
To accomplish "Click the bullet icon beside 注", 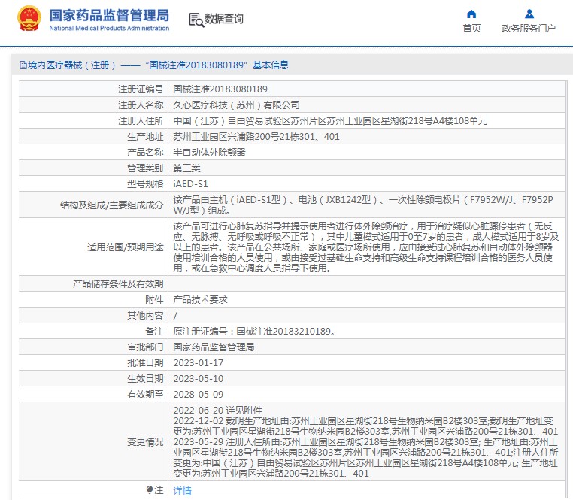I will (x=150, y=489).
